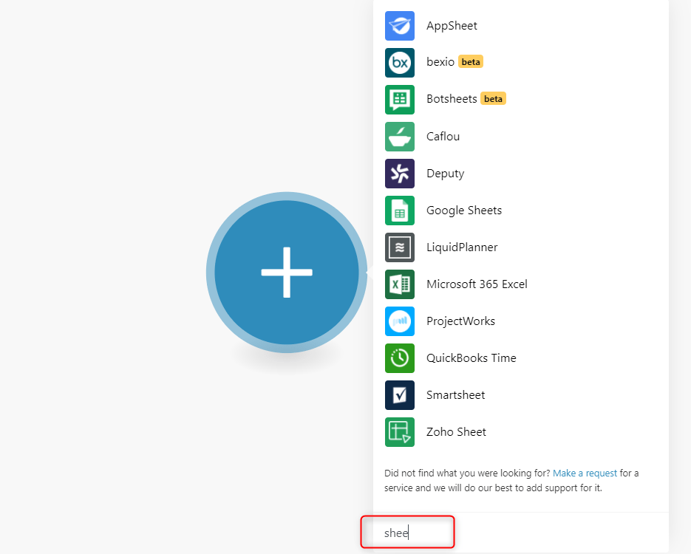This screenshot has width=691, height=554.
Task: Click the search field containing shee
Action: click(520, 533)
